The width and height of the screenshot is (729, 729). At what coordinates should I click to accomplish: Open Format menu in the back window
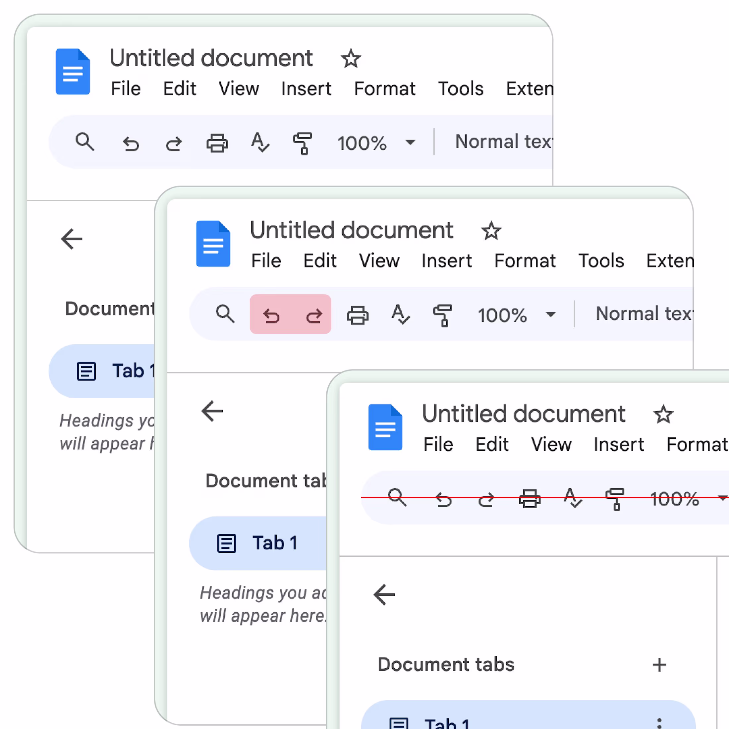click(x=384, y=89)
